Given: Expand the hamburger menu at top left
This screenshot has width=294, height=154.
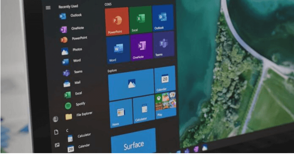Looking at the screenshot, I should point(48,8).
